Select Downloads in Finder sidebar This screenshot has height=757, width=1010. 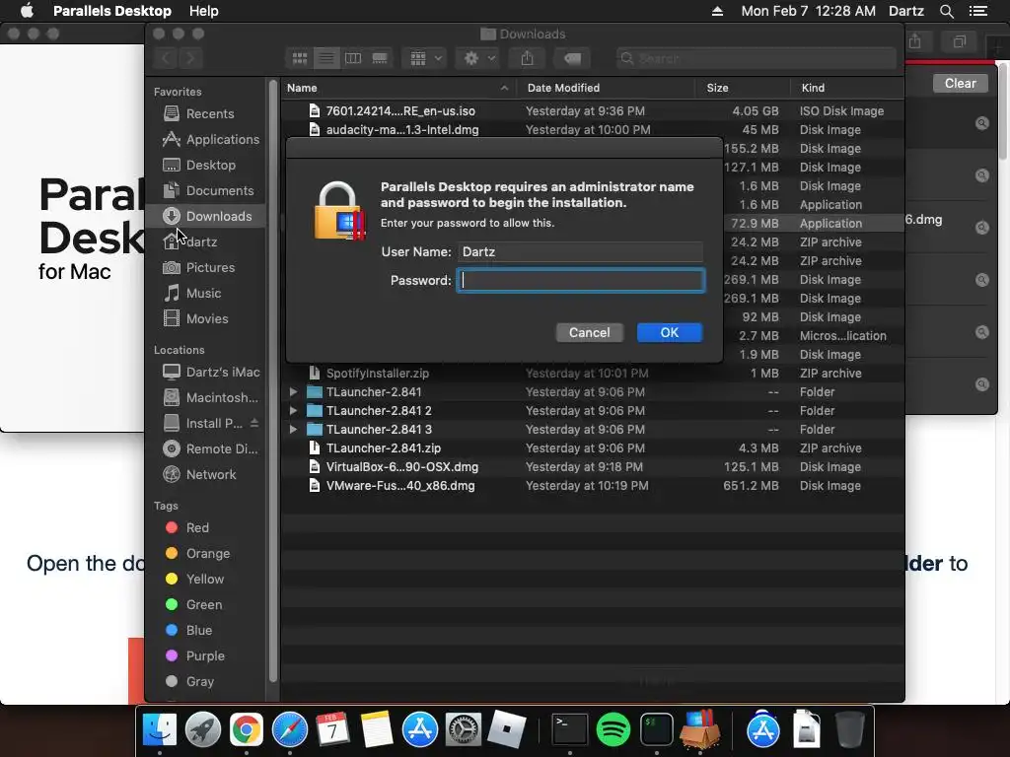205,216
